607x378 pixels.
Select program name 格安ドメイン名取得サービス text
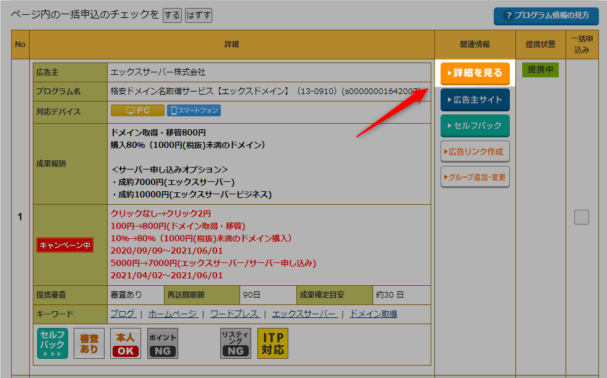(x=162, y=92)
